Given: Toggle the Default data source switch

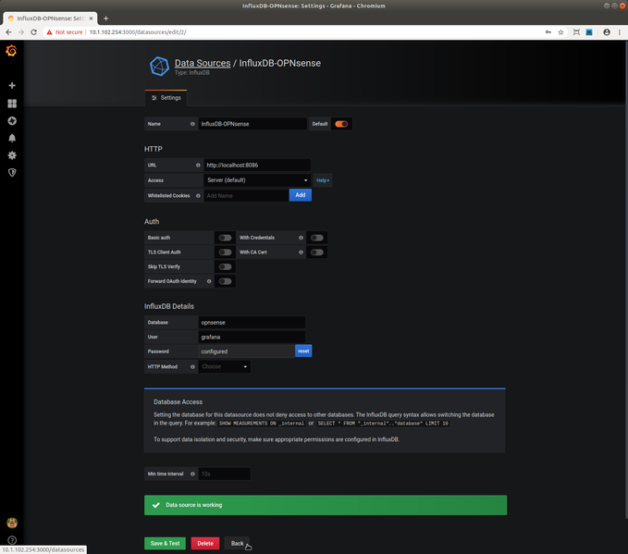Looking at the screenshot, I should click(x=341, y=124).
